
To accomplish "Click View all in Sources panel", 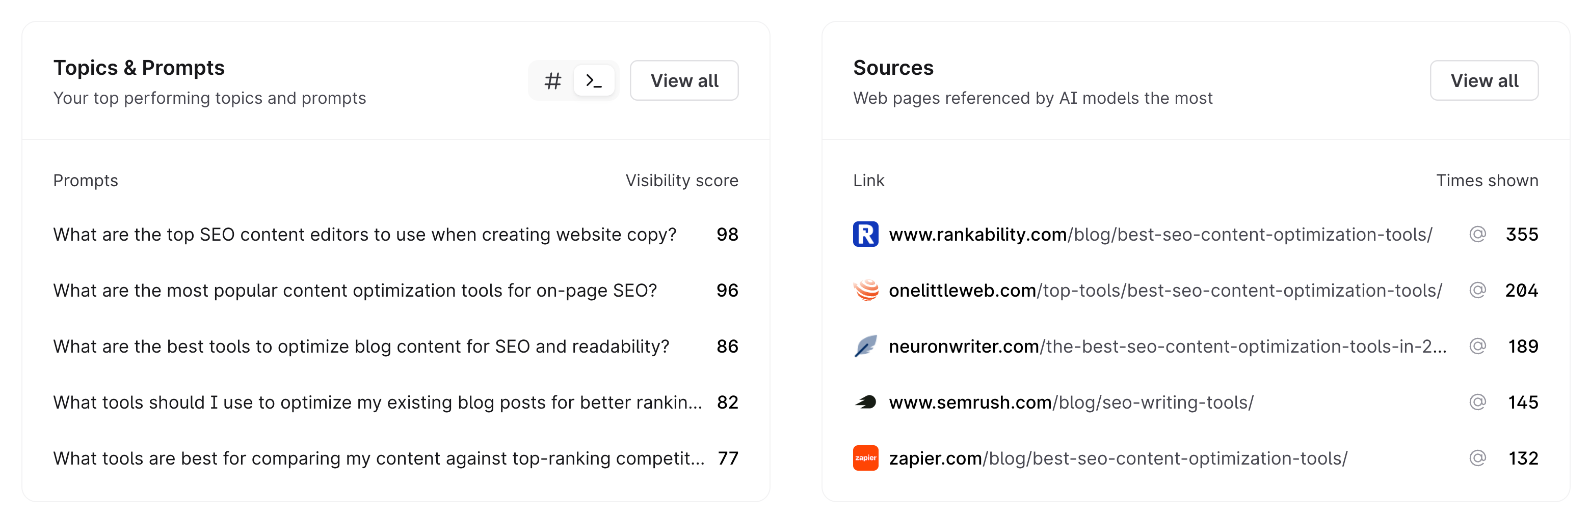I will coord(1484,81).
